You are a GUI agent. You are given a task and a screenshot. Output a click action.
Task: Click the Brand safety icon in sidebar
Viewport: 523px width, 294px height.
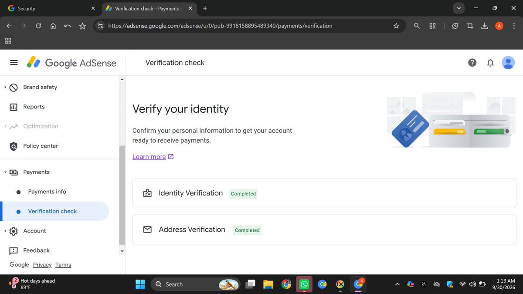14,87
